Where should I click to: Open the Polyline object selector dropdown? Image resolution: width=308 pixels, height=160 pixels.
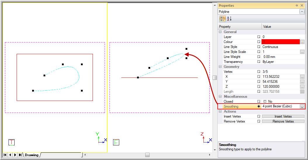click(x=302, y=12)
